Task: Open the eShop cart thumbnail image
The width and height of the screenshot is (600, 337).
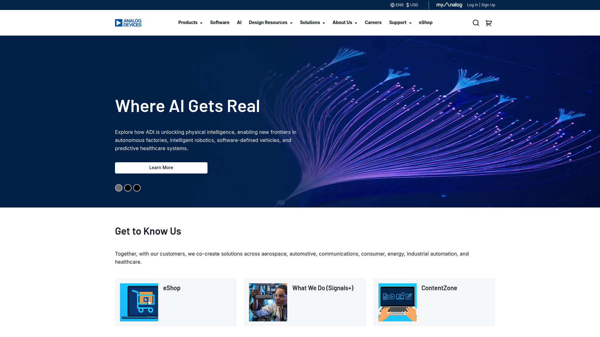Action: (139, 302)
